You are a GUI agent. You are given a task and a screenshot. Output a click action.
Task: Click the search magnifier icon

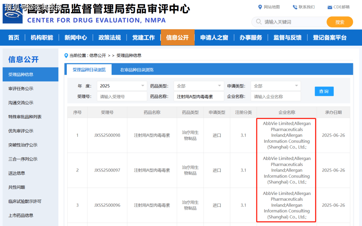(258, 22)
